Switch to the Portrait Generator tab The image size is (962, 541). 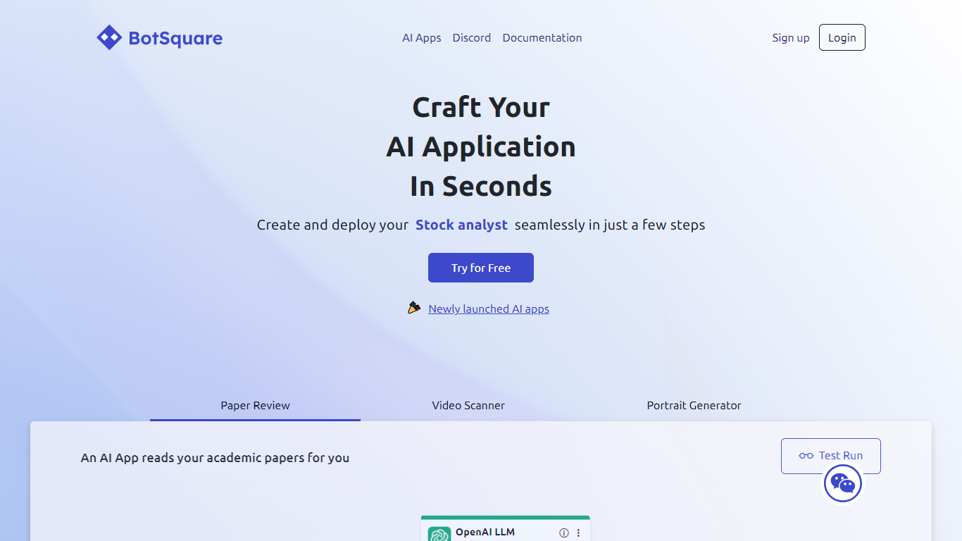(x=694, y=406)
